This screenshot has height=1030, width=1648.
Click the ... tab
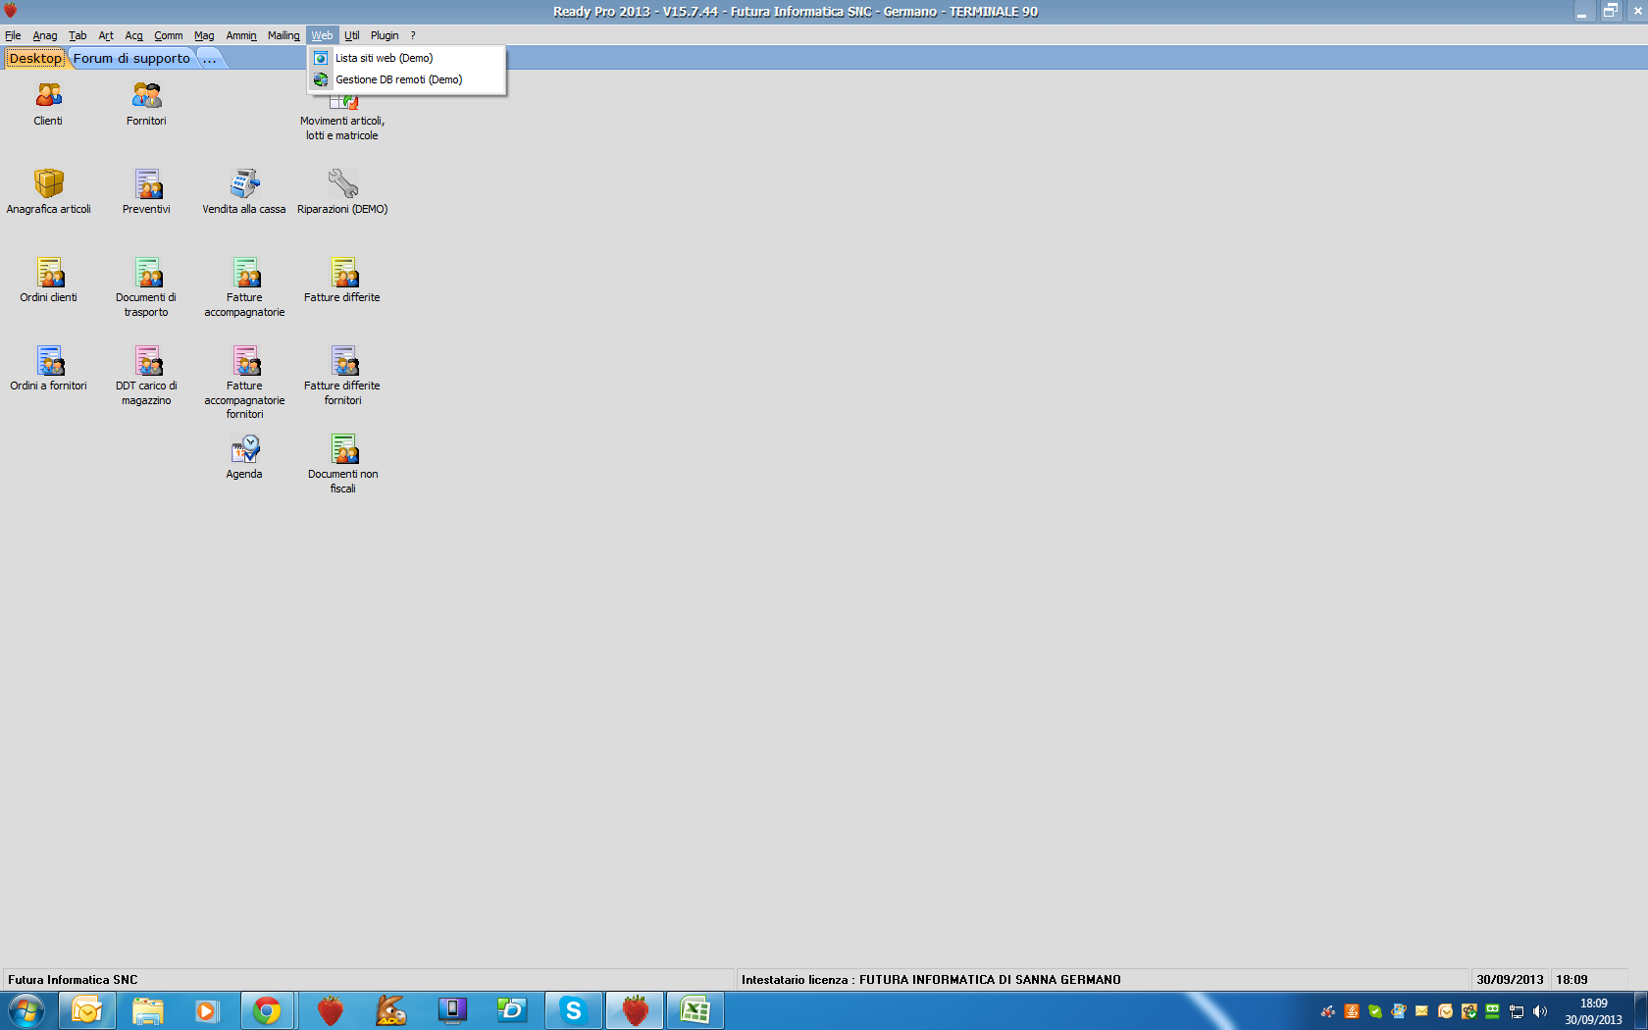coord(210,58)
